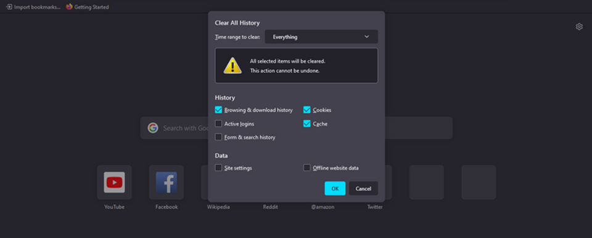Image resolution: width=592 pixels, height=238 pixels.
Task: Enable Form & search history checkbox
Action: (x=218, y=137)
